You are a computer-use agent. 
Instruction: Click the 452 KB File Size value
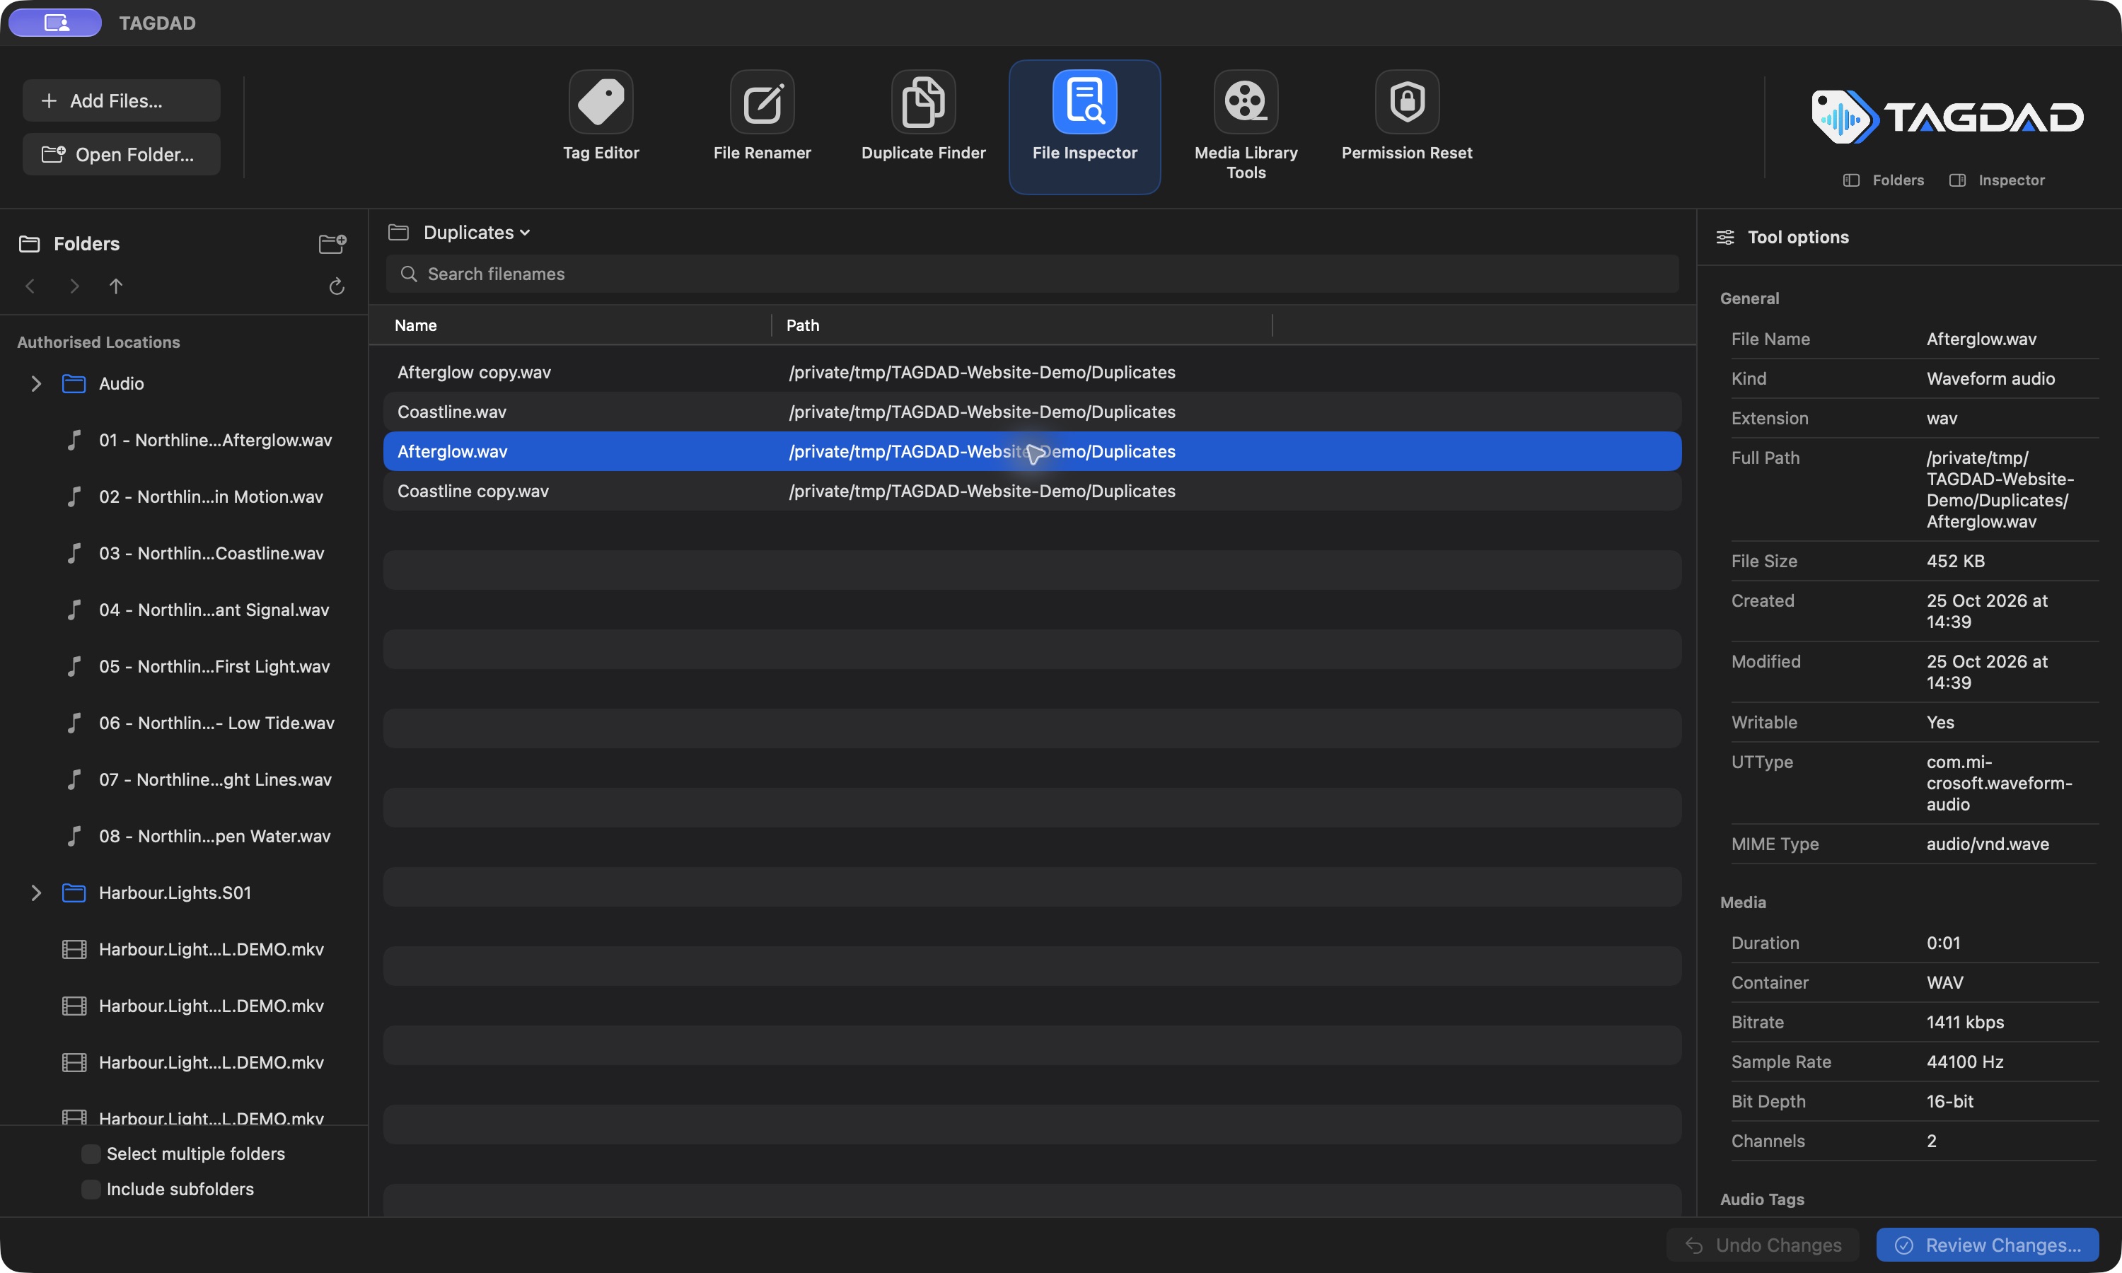tap(1956, 561)
